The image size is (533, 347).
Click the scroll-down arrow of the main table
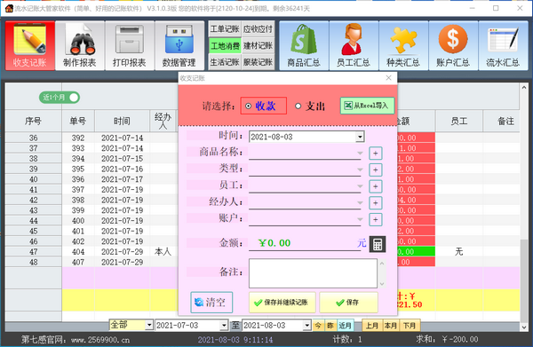(x=524, y=327)
